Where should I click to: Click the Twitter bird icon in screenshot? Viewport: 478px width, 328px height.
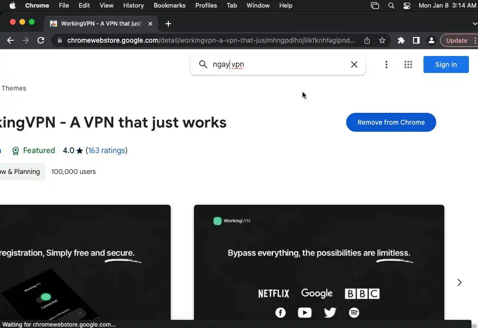tap(330, 312)
